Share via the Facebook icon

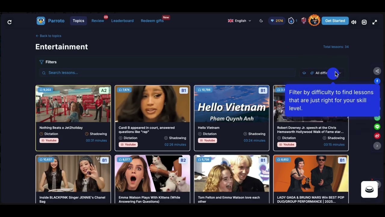(377, 81)
